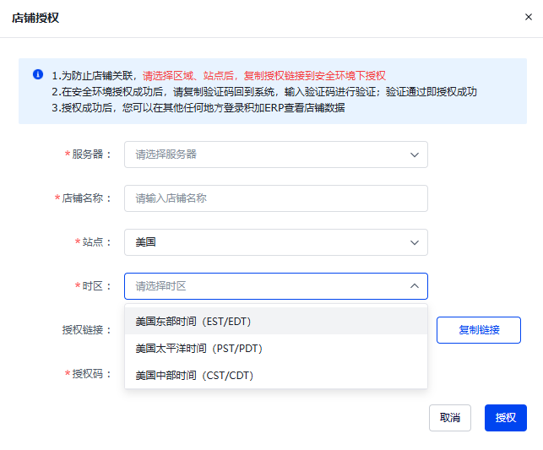Close the 店铺授权 dialog
The width and height of the screenshot is (543, 450).
point(529,17)
